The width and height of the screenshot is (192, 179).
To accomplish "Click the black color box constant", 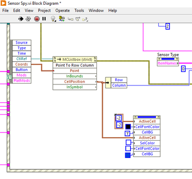I will click(x=128, y=127).
